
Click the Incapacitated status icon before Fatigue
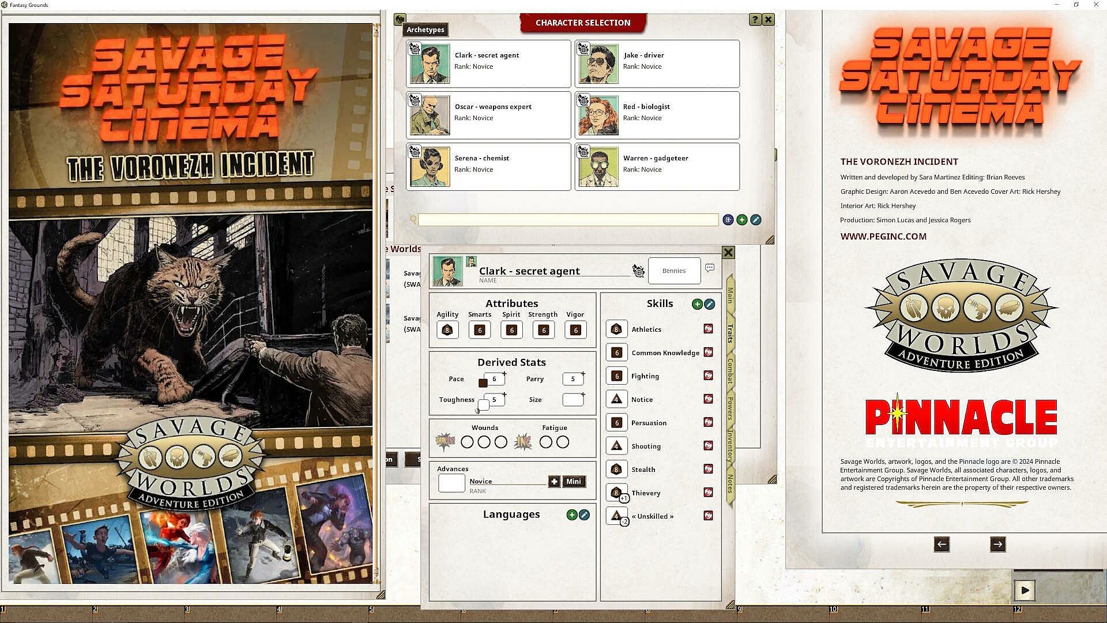pos(522,442)
